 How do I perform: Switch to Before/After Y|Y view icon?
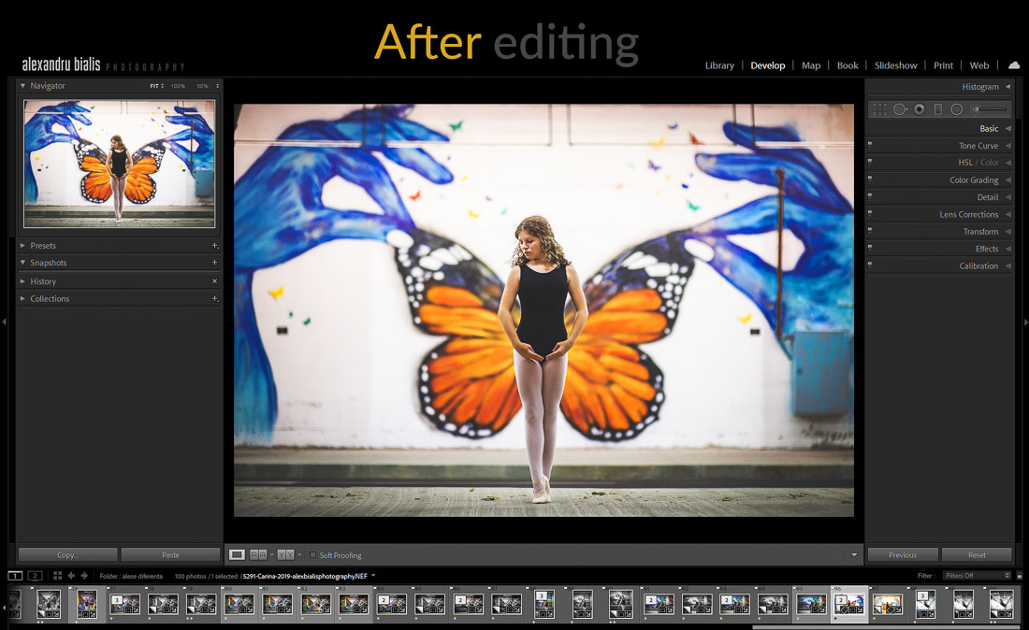point(285,554)
